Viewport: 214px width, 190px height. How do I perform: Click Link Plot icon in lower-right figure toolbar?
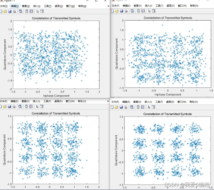click(132, 107)
